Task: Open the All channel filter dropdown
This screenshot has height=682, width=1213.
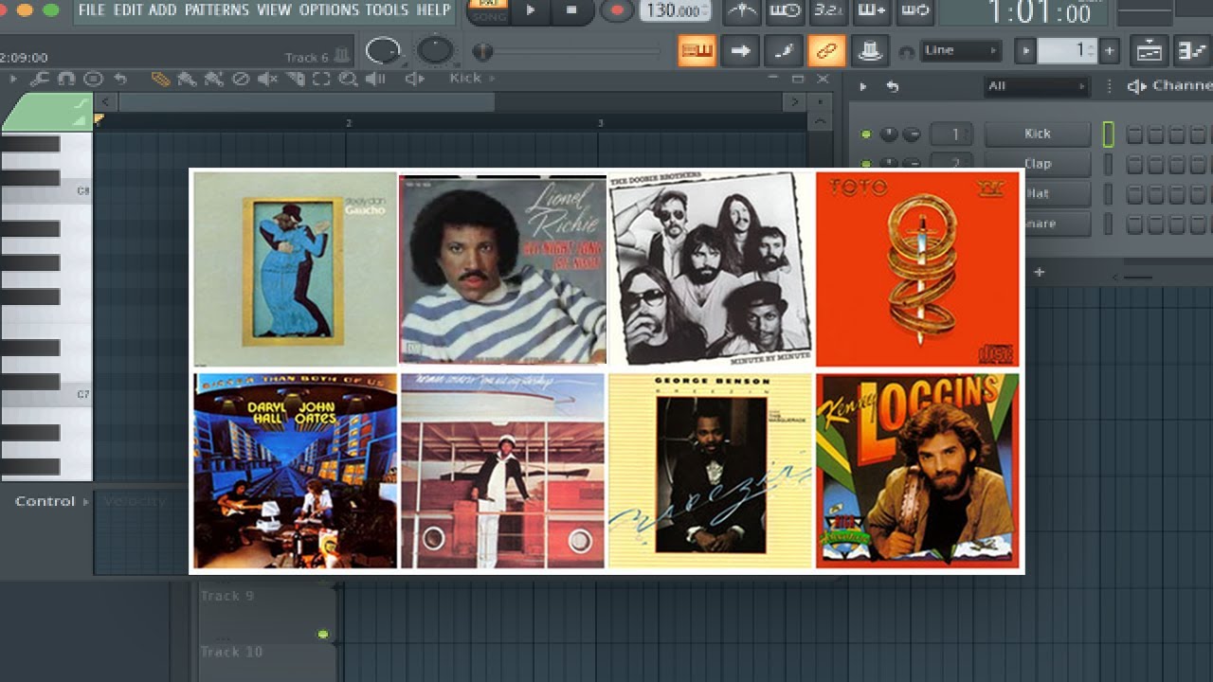Action: click(x=1037, y=86)
